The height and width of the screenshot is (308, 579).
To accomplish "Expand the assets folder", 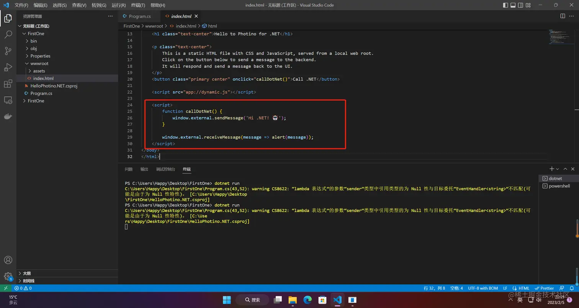I will [x=67, y=71].
